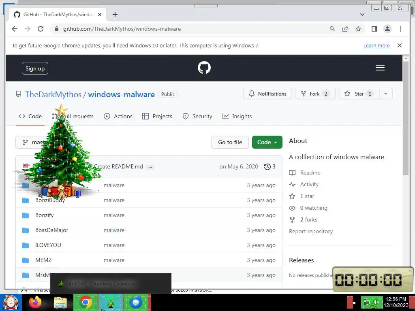The width and height of the screenshot is (415, 311).
Task: Click the 00:00:00 countdown timer widget
Action: tap(372, 279)
